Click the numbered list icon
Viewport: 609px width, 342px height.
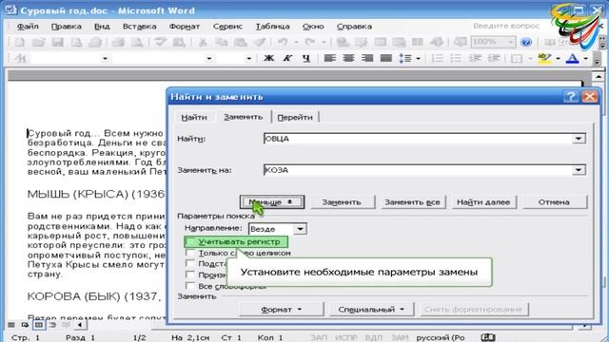click(437, 58)
